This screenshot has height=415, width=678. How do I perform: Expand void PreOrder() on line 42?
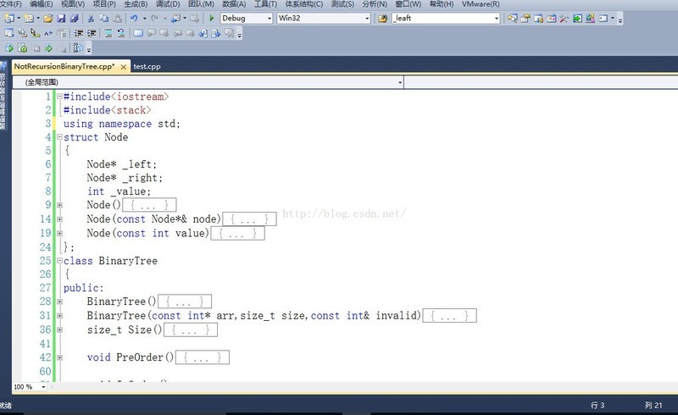click(59, 357)
